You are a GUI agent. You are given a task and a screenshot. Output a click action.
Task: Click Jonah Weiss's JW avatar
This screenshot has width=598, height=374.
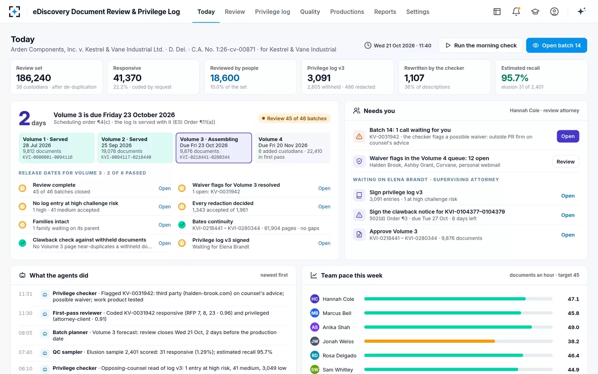click(315, 341)
